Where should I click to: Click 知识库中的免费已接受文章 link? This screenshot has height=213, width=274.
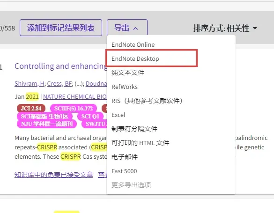(54, 175)
